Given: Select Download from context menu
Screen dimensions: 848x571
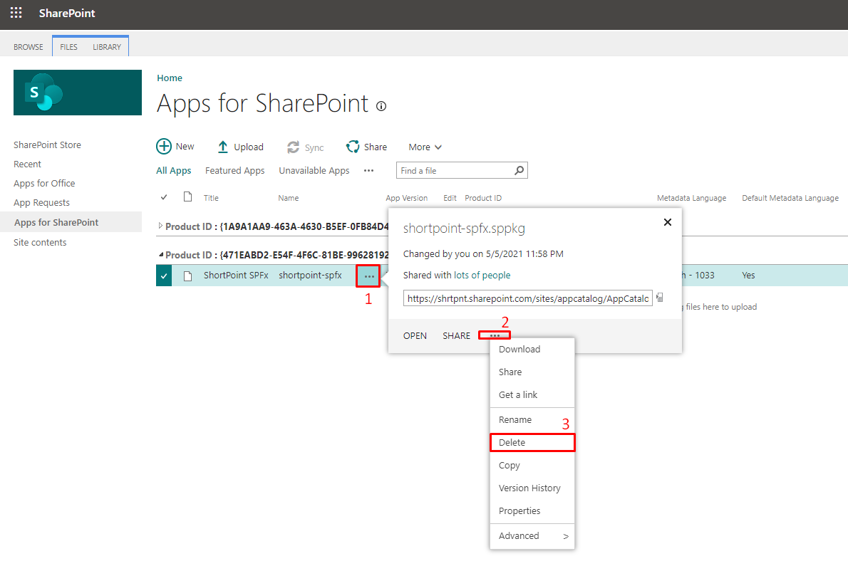Looking at the screenshot, I should [532, 350].
